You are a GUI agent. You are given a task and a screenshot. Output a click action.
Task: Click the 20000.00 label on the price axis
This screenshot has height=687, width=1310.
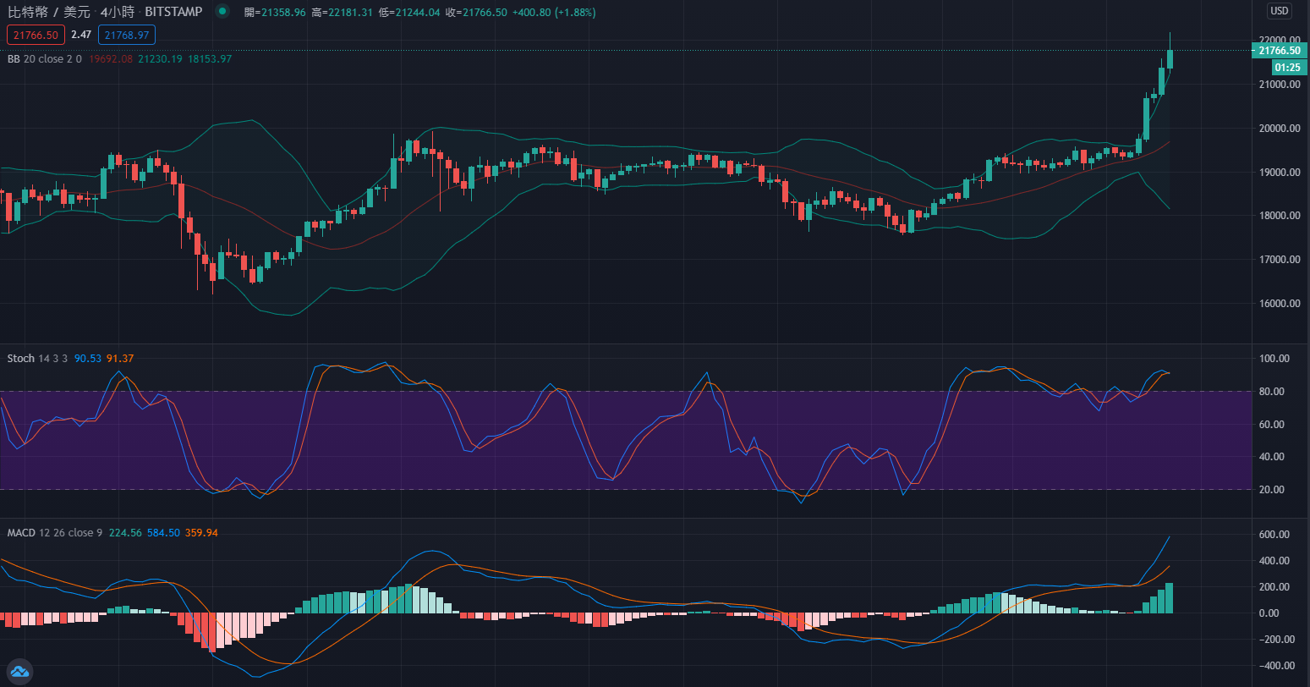(1279, 129)
